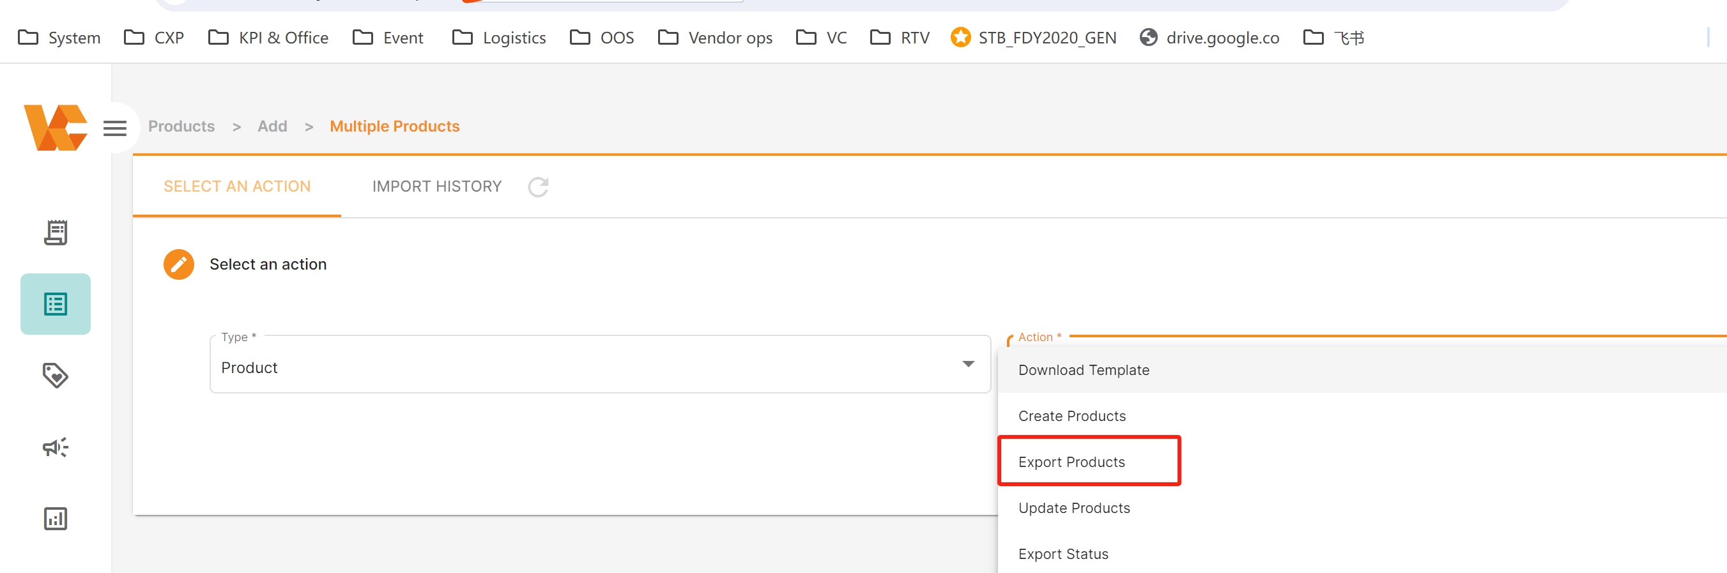Viewport: 1727px width, 573px height.
Task: Open the OOS bookmarks folder
Action: 602,38
